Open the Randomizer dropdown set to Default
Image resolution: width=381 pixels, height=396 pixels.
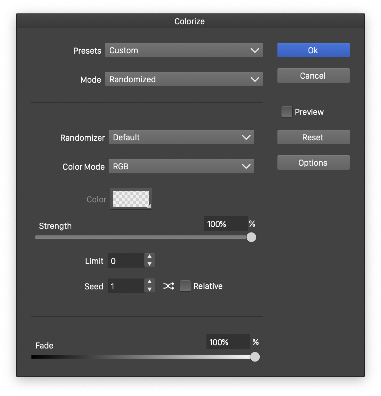tap(181, 137)
